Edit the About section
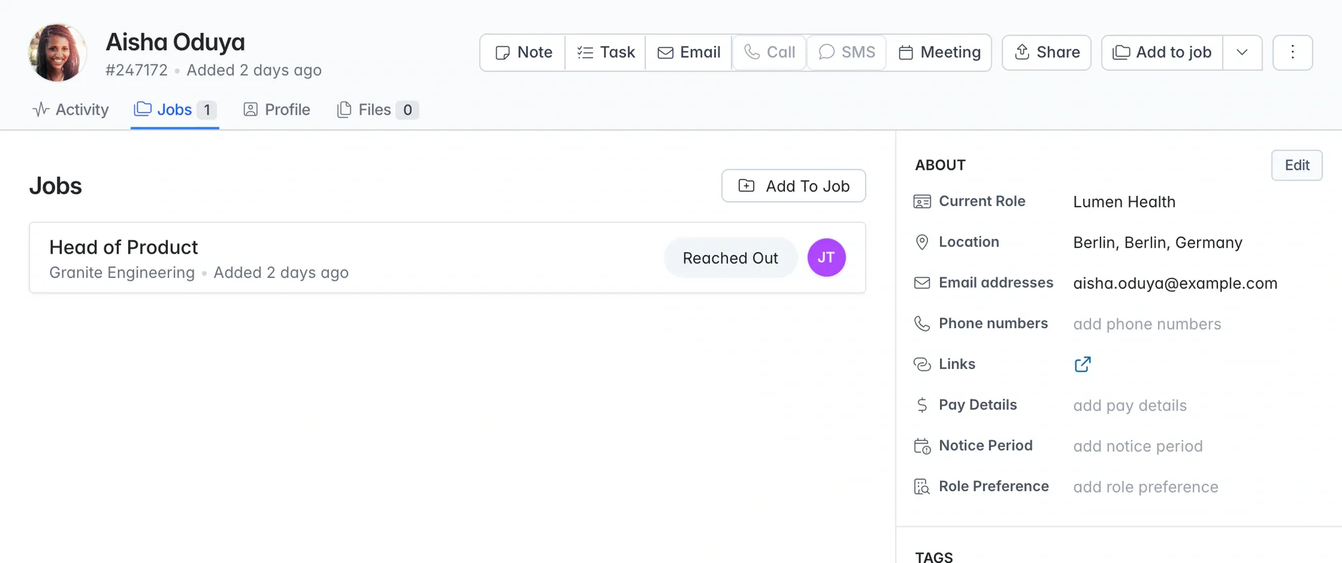Screen dimensions: 1342x563 coord(1297,165)
